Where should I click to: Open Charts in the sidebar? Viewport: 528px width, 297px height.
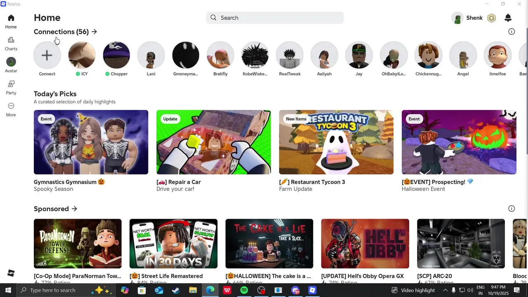(11, 40)
